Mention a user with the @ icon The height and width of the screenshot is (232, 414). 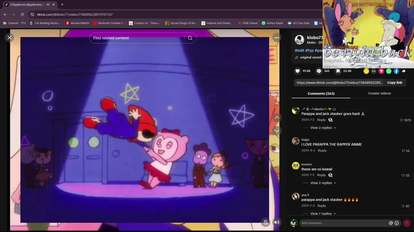[x=391, y=223]
